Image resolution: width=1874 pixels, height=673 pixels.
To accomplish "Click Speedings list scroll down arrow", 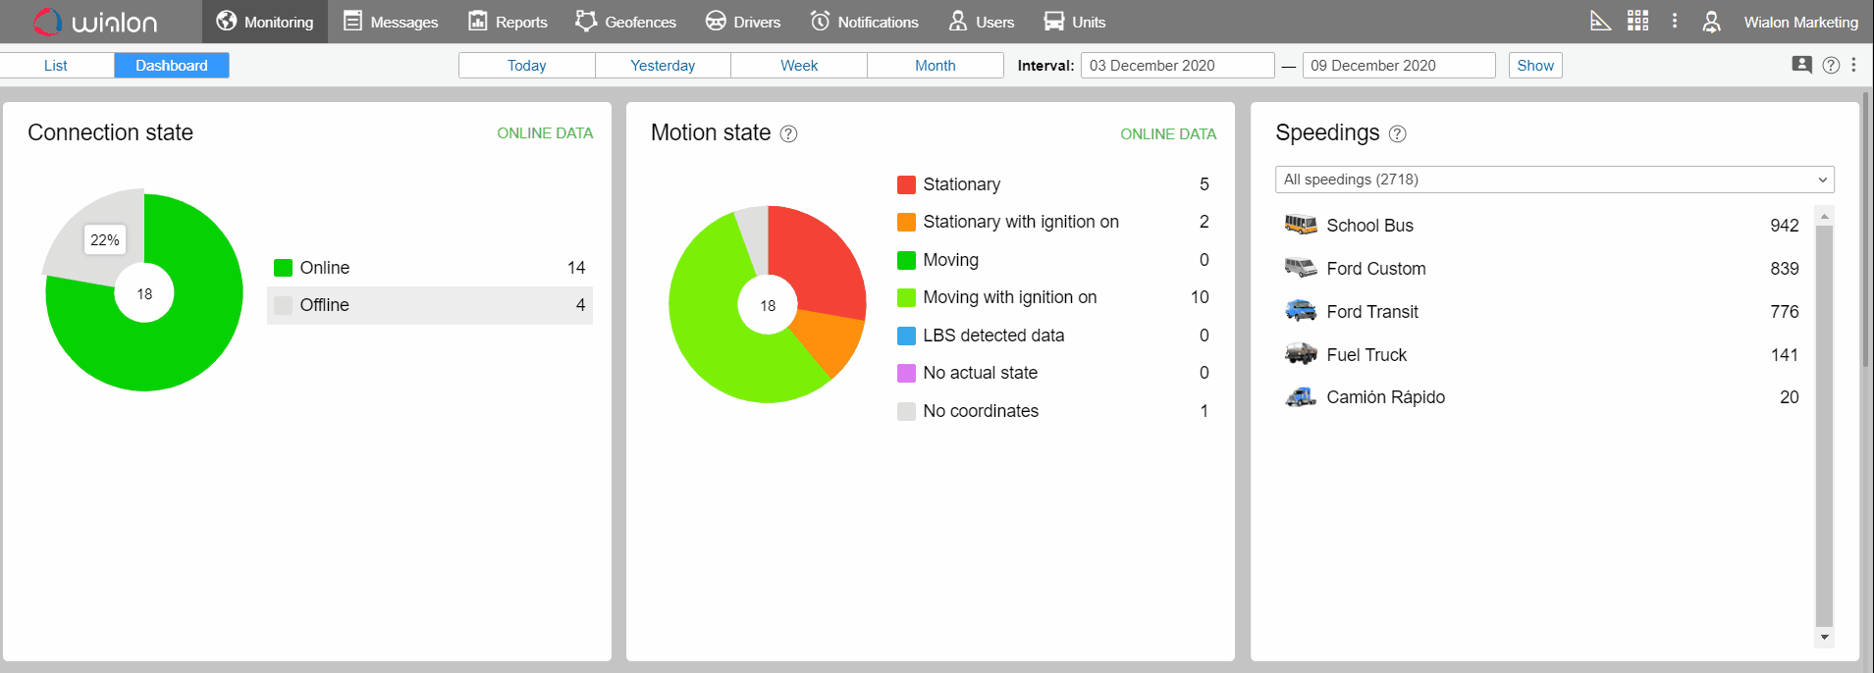I will coord(1824,637).
